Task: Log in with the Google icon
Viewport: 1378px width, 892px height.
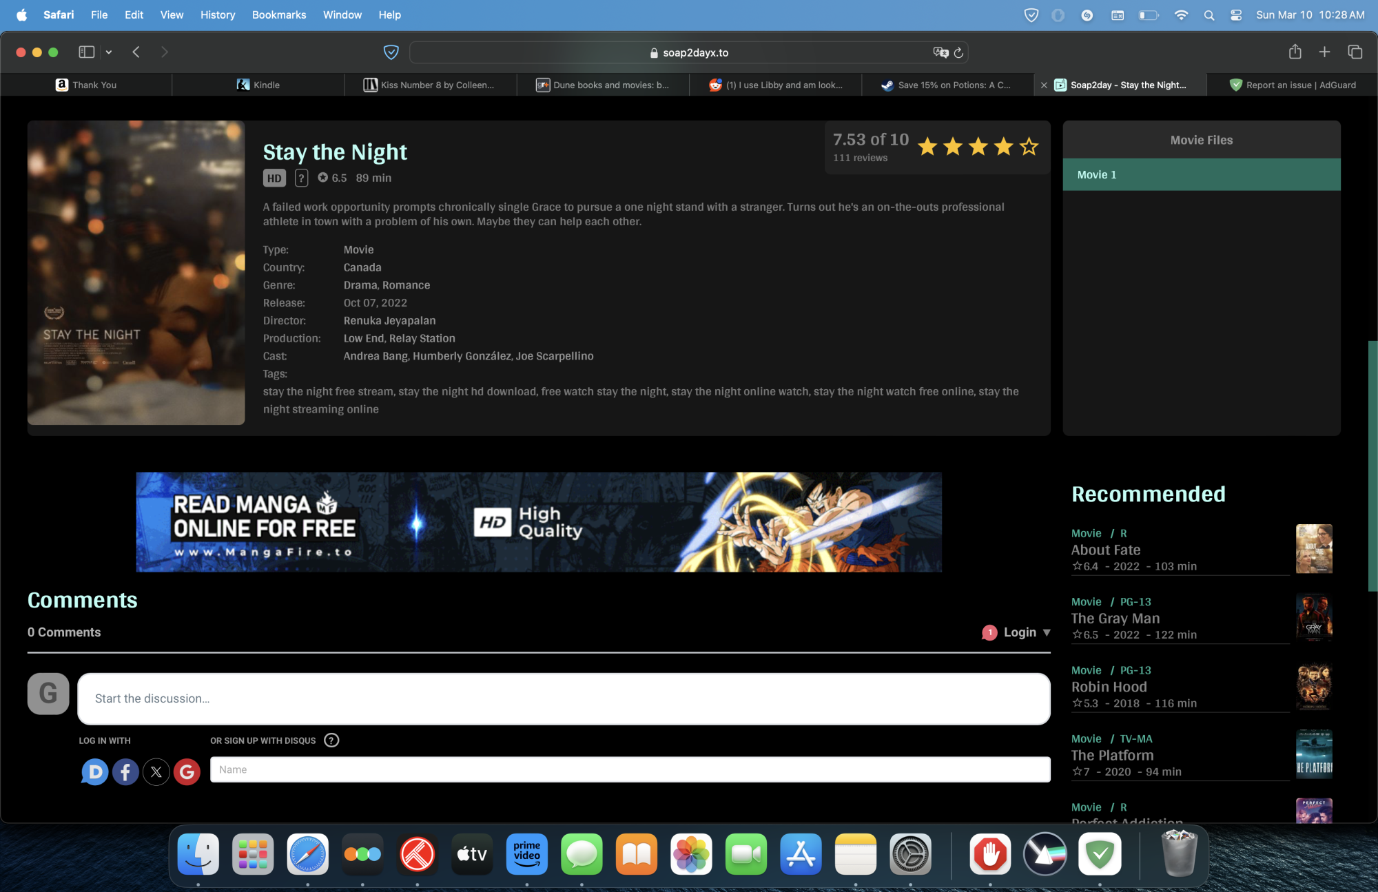Action: (187, 772)
